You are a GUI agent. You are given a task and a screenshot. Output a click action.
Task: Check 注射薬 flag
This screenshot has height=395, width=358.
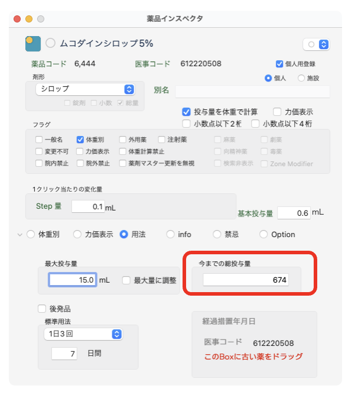coord(161,140)
